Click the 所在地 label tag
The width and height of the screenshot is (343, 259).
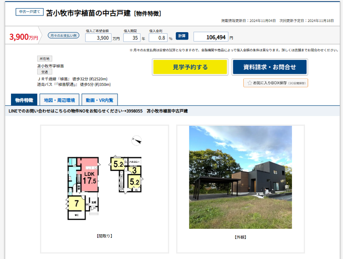45,59
